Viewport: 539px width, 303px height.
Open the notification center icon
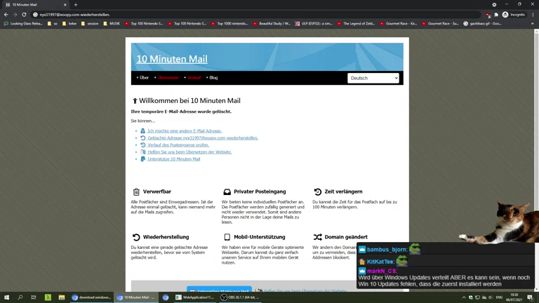point(531,297)
